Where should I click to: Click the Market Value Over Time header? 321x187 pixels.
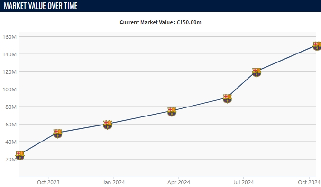point(40,6)
